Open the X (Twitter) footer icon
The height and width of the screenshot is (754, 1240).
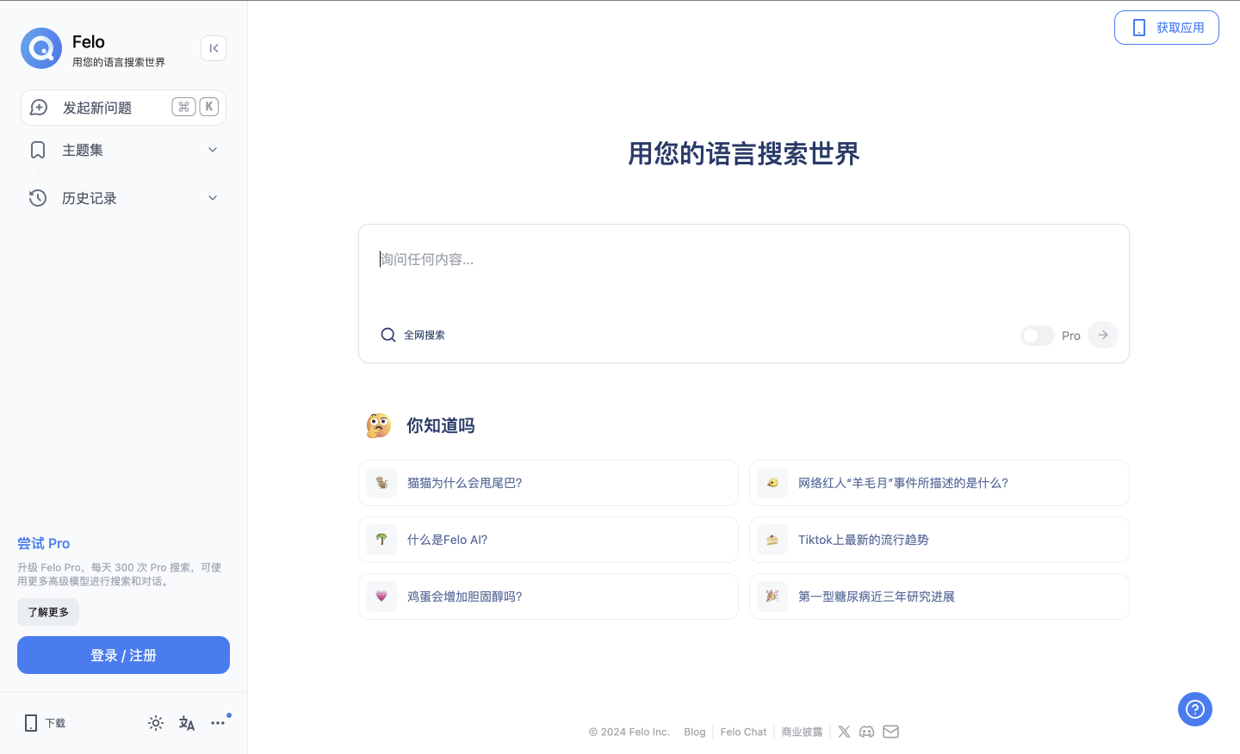844,732
